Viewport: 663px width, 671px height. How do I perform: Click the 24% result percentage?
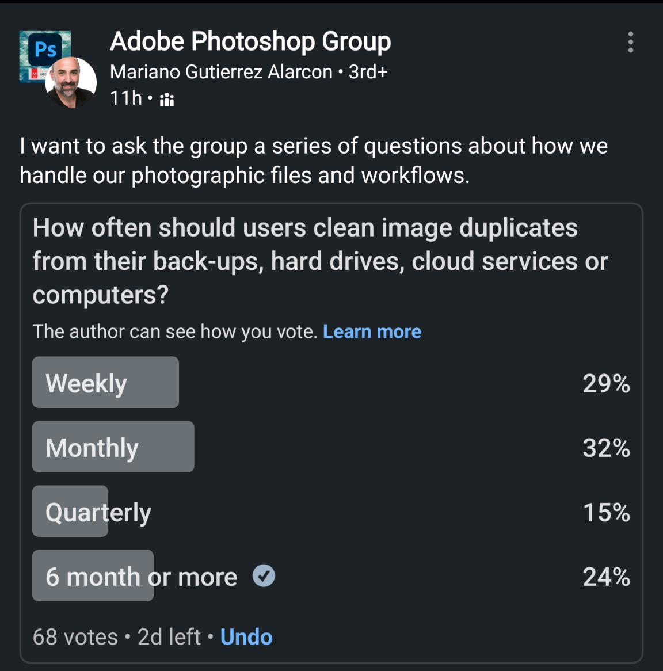point(606,577)
